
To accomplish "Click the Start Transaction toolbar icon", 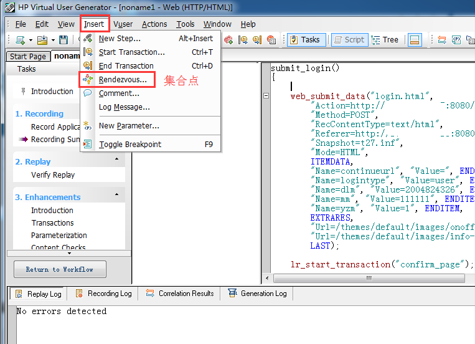I will click(x=243, y=40).
